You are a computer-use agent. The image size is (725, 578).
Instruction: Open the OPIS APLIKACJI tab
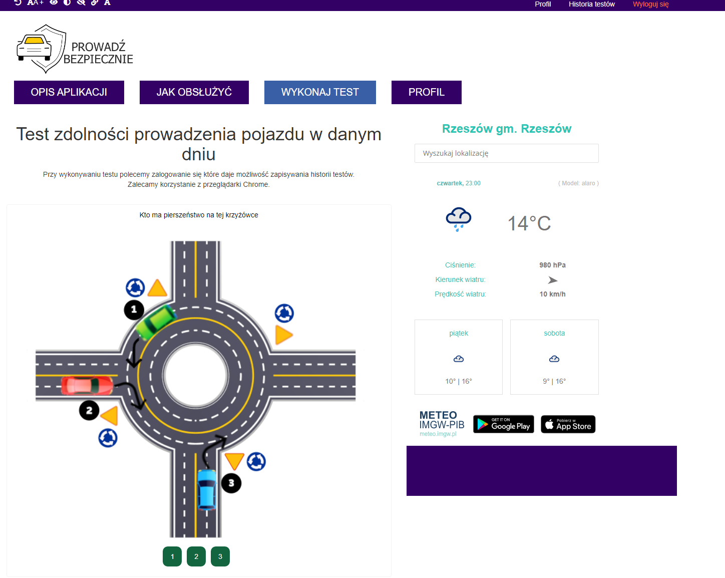pyautogui.click(x=69, y=92)
